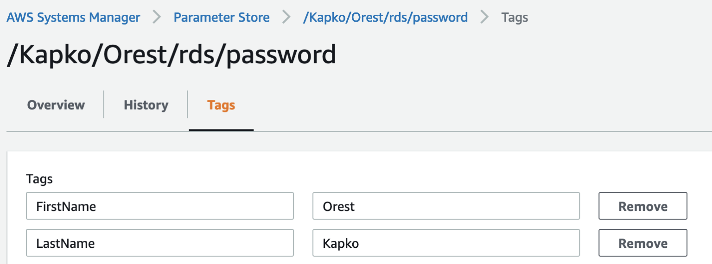Viewport: 712px width, 264px height.
Task: Click the /Kapko/Orest/rds/password breadcrumb link
Action: [385, 18]
